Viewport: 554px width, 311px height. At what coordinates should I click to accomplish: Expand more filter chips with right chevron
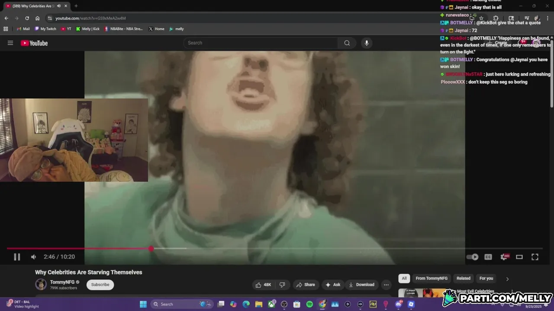[x=507, y=279]
